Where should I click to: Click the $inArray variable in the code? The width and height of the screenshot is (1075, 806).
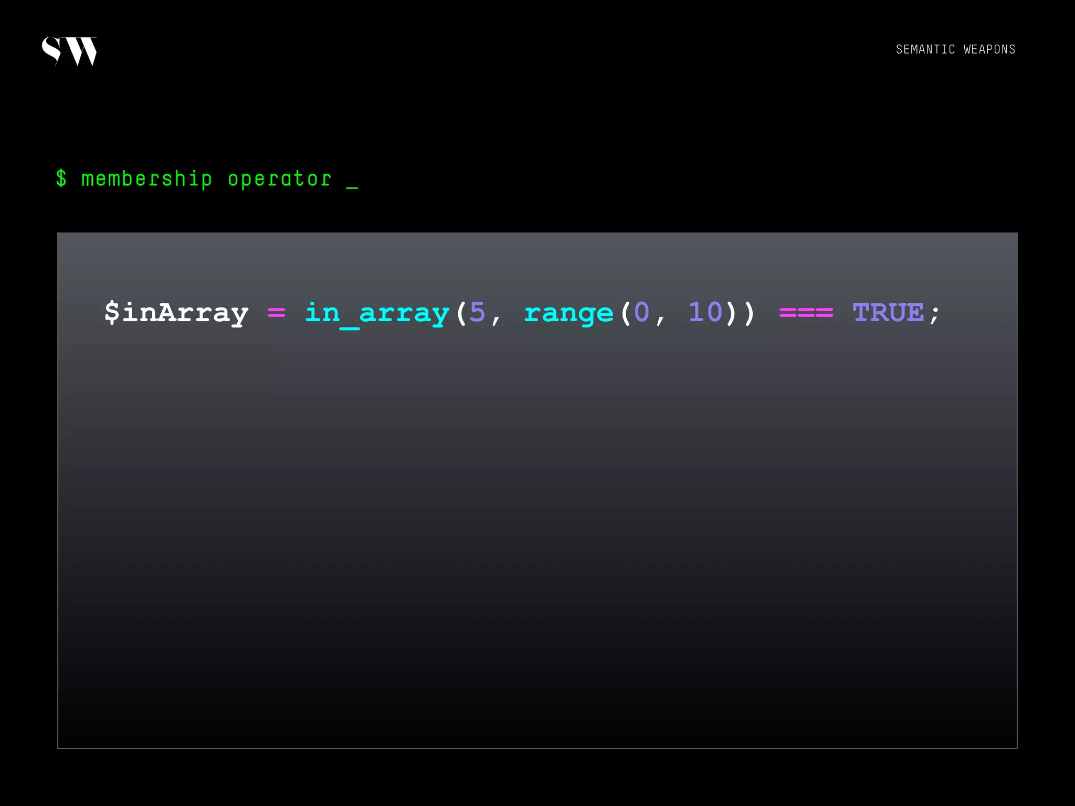pos(176,313)
